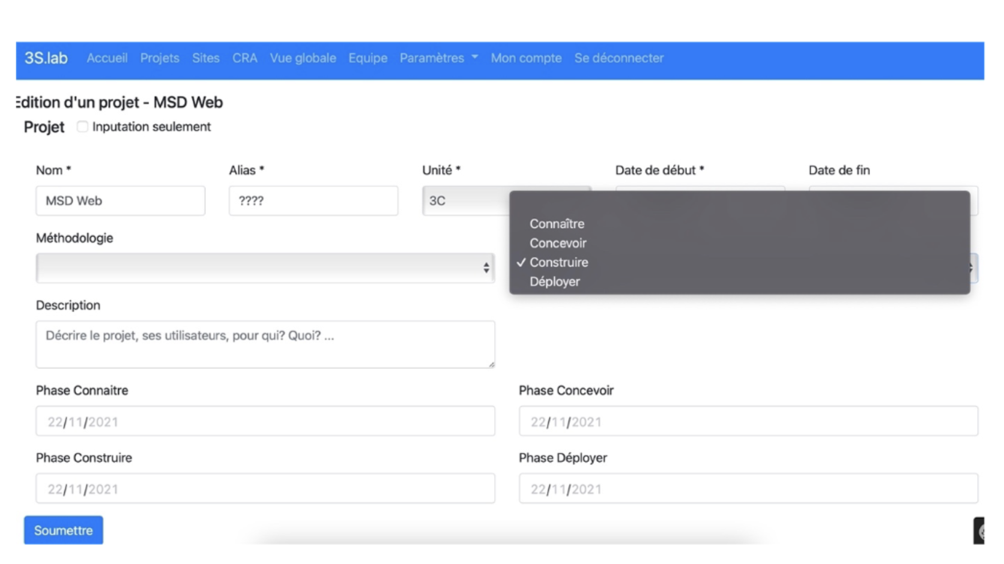Open the Unité select box

coord(466,200)
